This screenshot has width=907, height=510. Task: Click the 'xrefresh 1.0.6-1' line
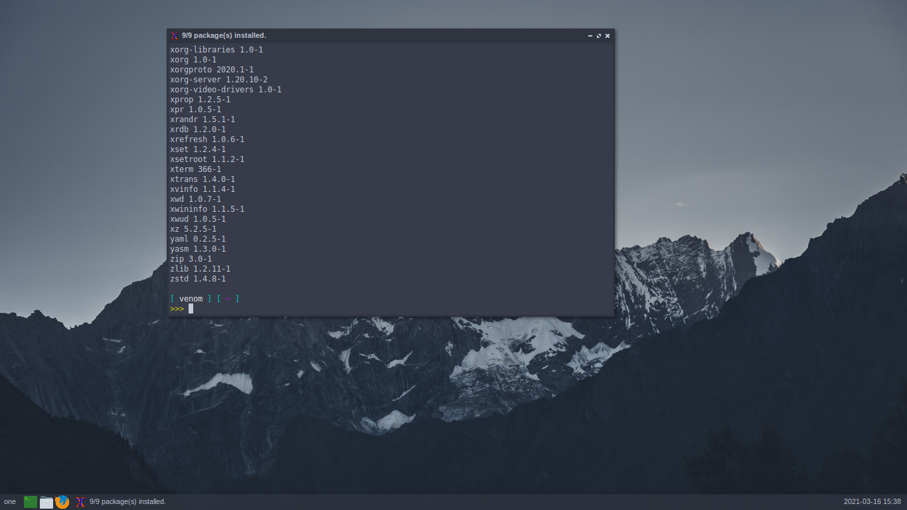(x=207, y=139)
